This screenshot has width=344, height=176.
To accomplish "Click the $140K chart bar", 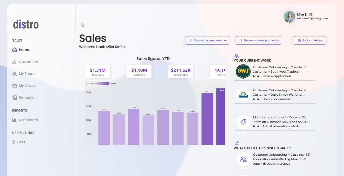I will click(133, 127).
